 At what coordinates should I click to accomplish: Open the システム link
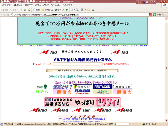[x=31, y=45]
